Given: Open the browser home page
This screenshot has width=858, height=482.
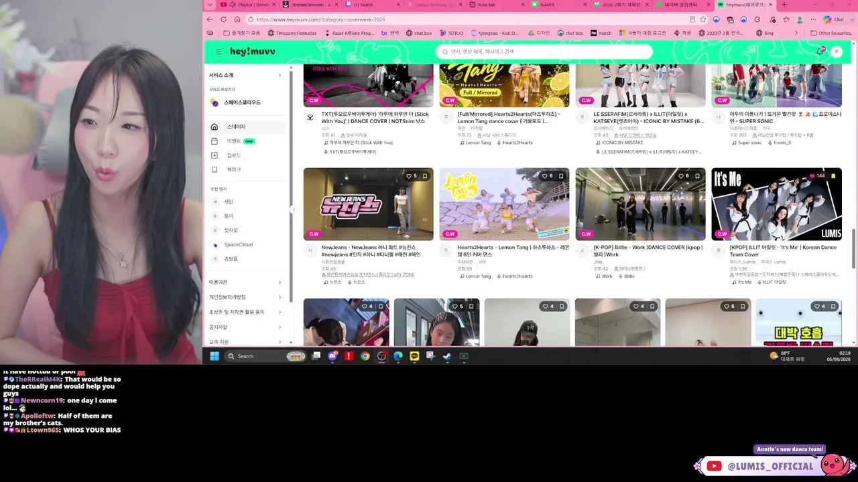Looking at the screenshot, I should point(237,19).
